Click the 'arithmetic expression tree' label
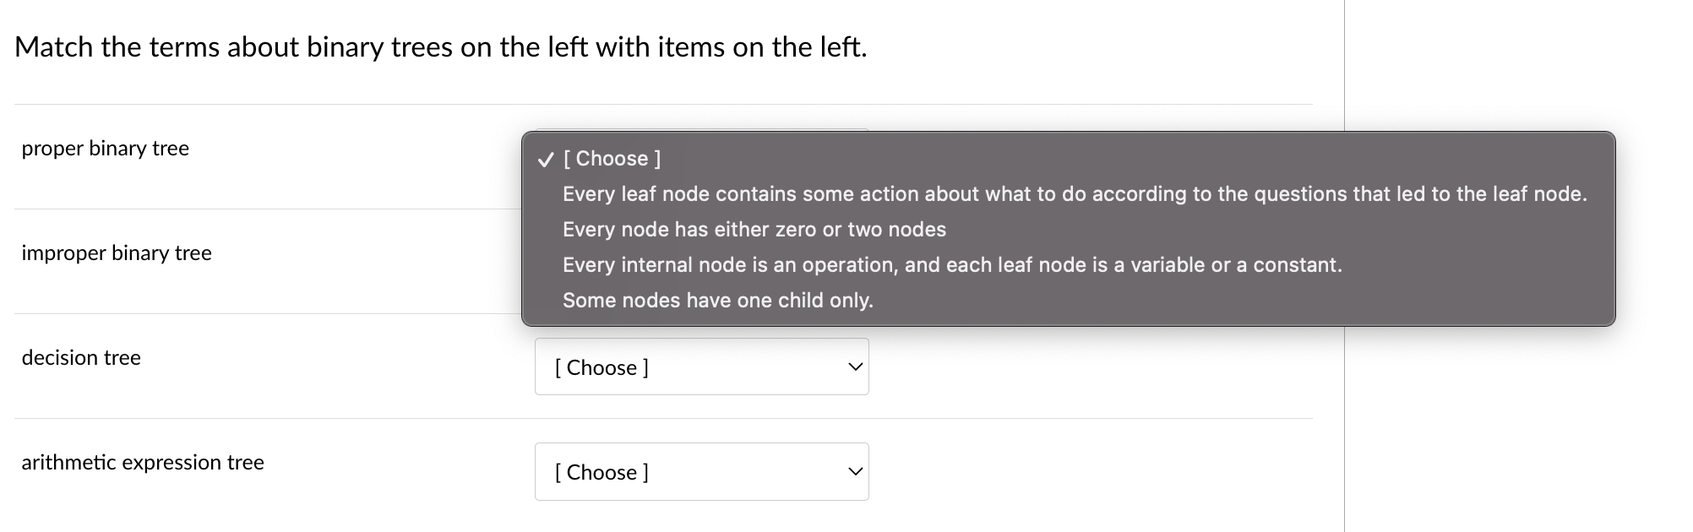This screenshot has height=532, width=1693. click(x=142, y=462)
